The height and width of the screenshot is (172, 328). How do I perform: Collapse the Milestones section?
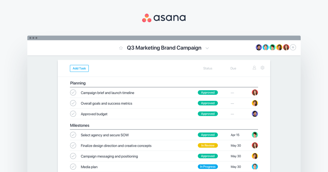coord(79,125)
